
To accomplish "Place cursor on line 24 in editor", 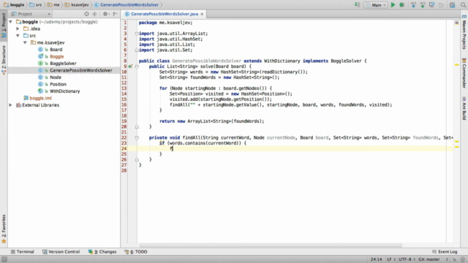I will [x=295, y=148].
